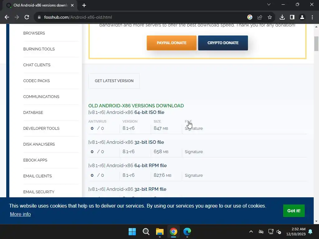Click the page vertical scrollbar thumb
The height and width of the screenshot is (239, 319).
pyautogui.click(x=316, y=44)
